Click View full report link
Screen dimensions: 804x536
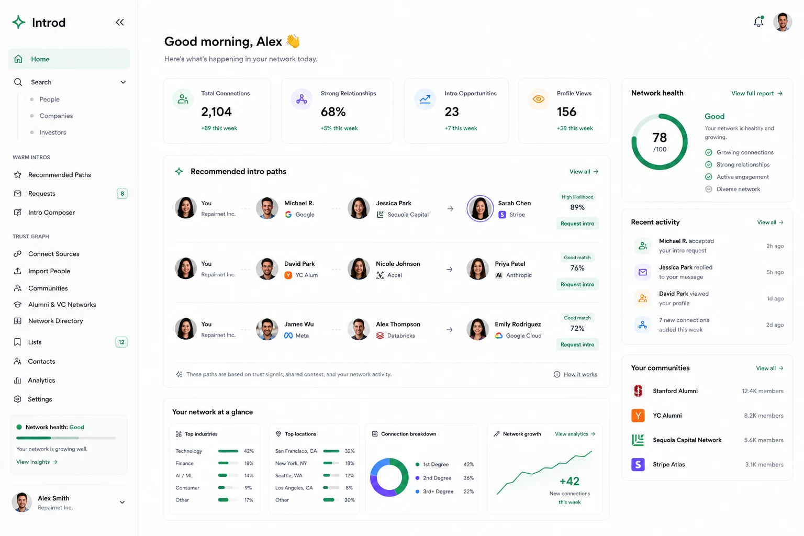[x=757, y=93]
